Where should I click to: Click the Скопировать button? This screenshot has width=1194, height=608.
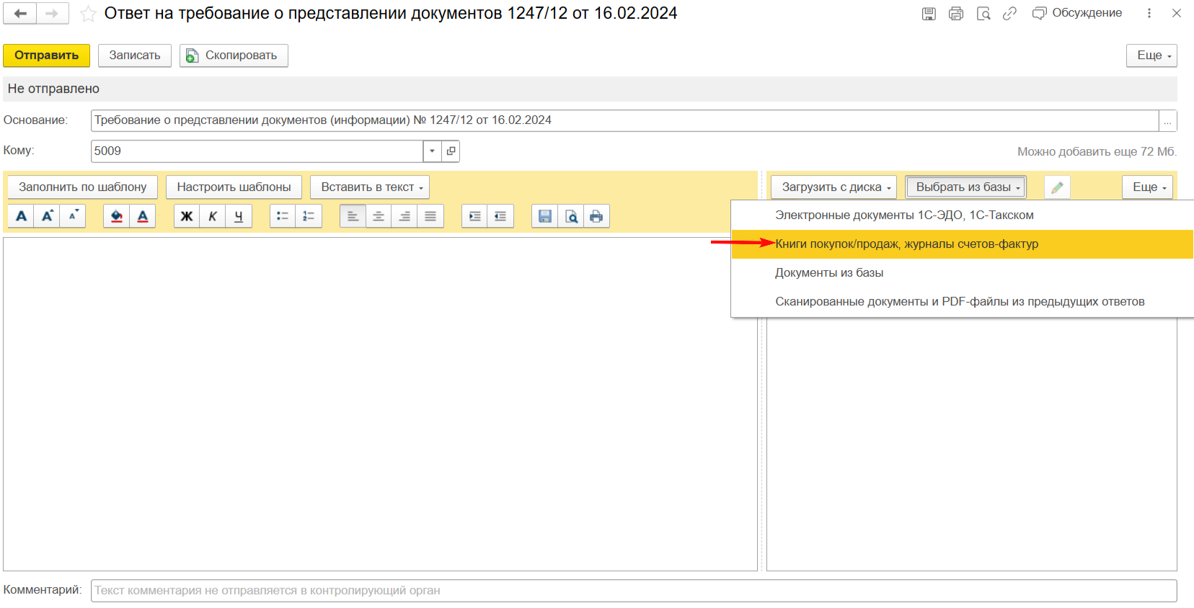(x=234, y=55)
